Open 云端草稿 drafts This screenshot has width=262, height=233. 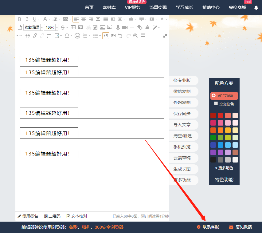tap(183, 158)
